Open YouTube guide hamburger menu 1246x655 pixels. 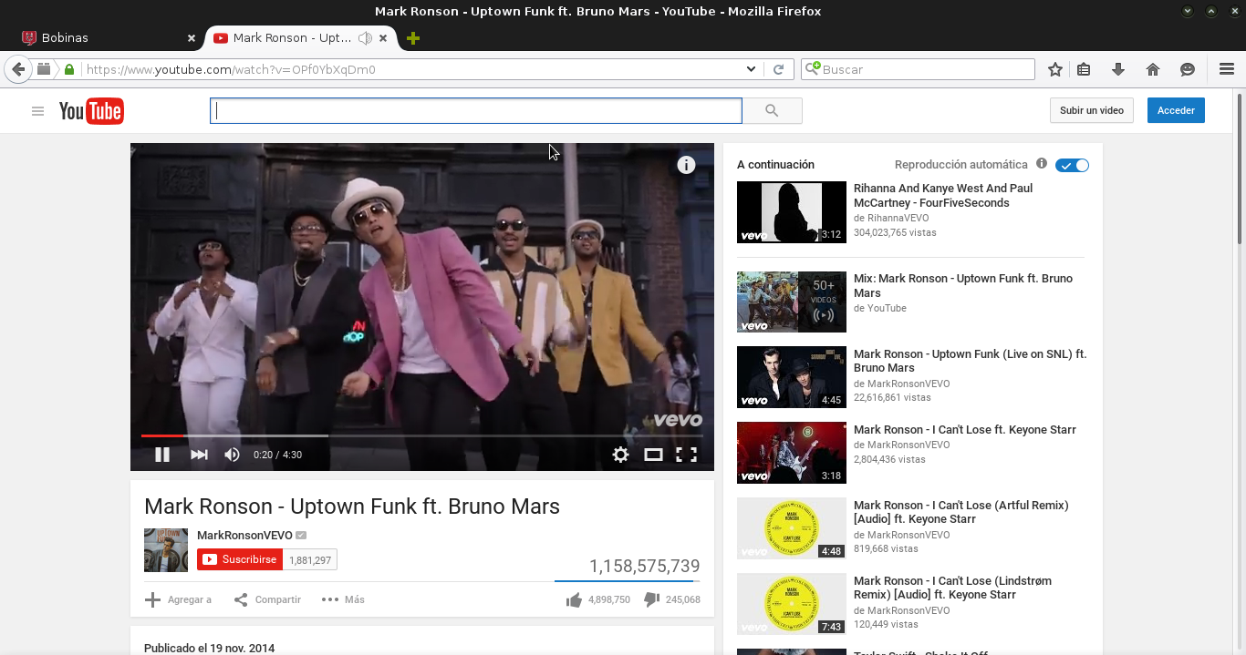[x=37, y=111]
